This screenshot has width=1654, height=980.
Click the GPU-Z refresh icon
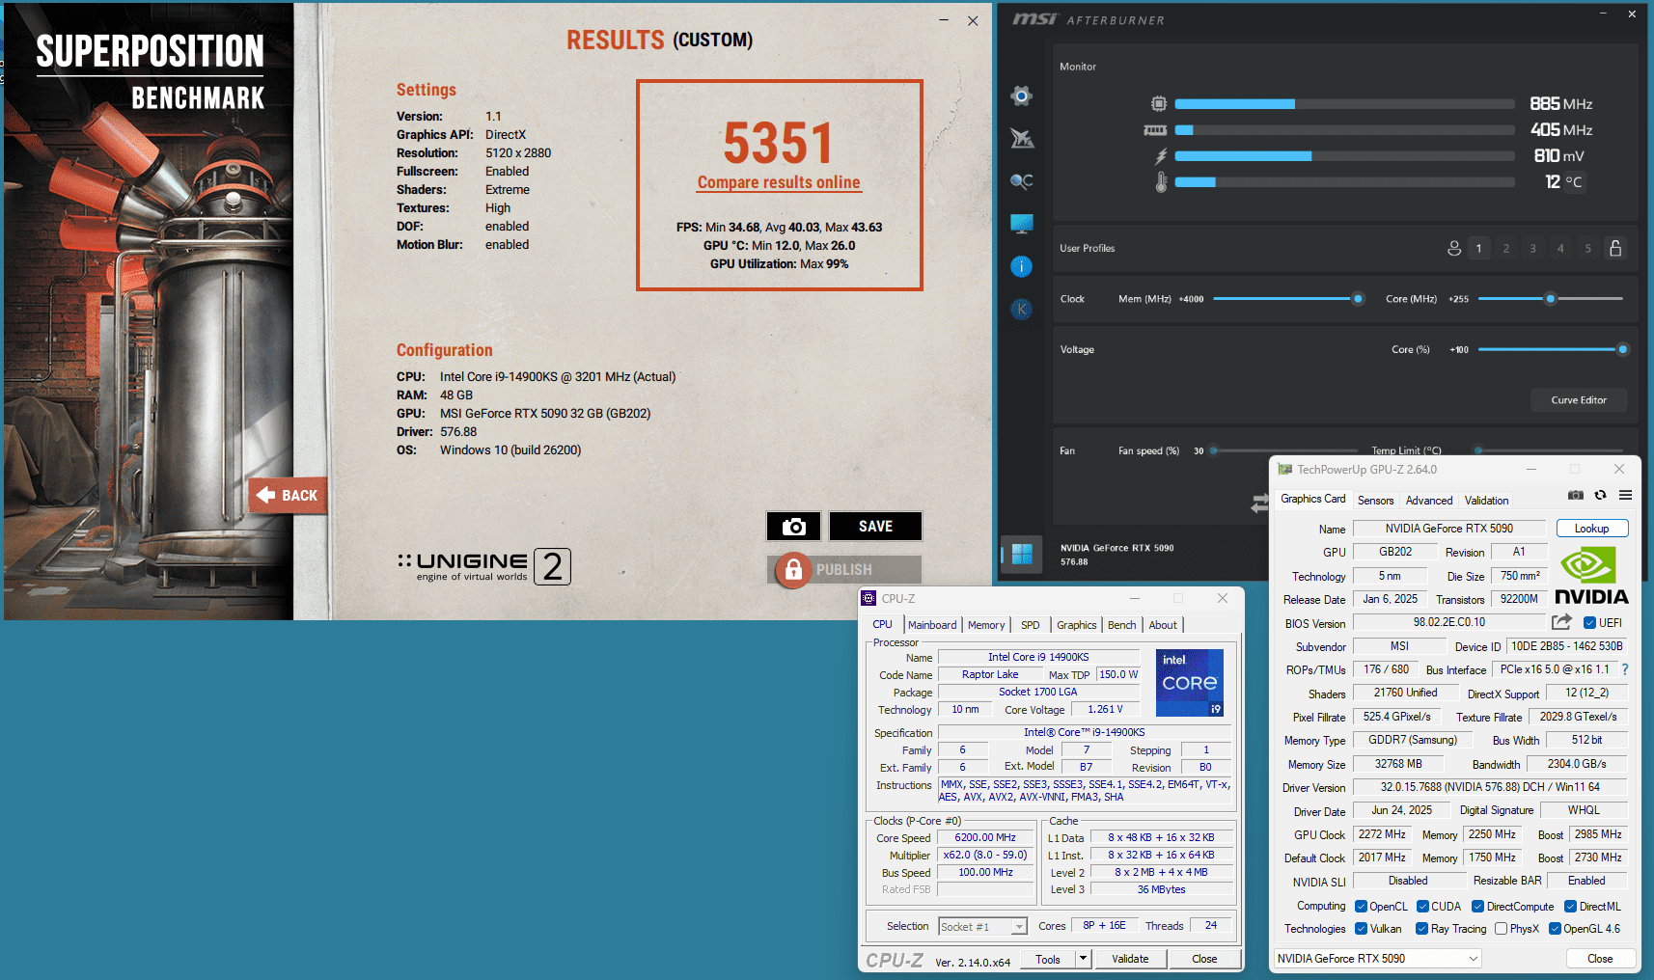[x=1601, y=495]
